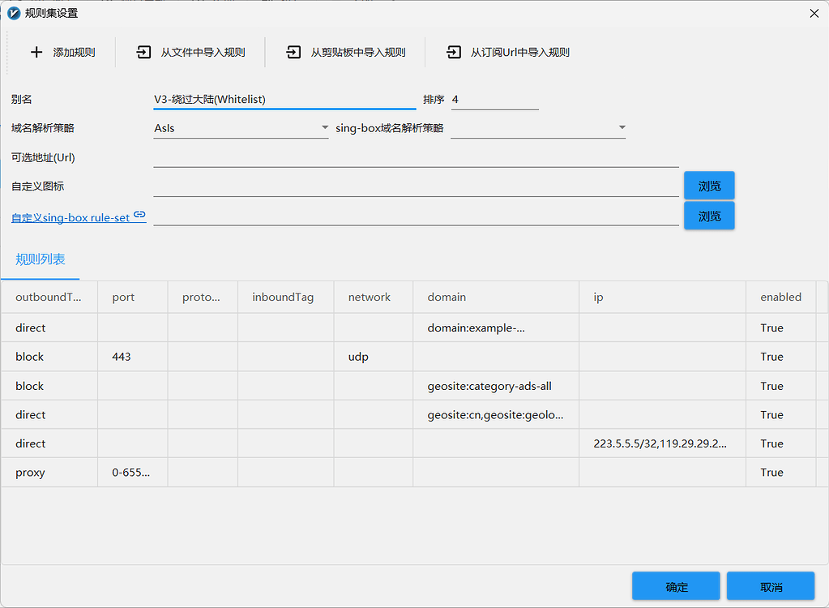Click direct in the domain:example row

[x=30, y=328]
